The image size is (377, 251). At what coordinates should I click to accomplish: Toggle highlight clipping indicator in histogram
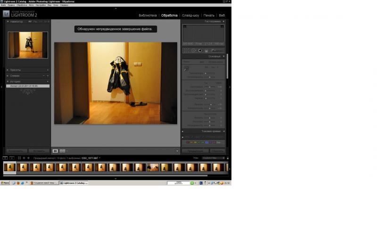[222, 26]
